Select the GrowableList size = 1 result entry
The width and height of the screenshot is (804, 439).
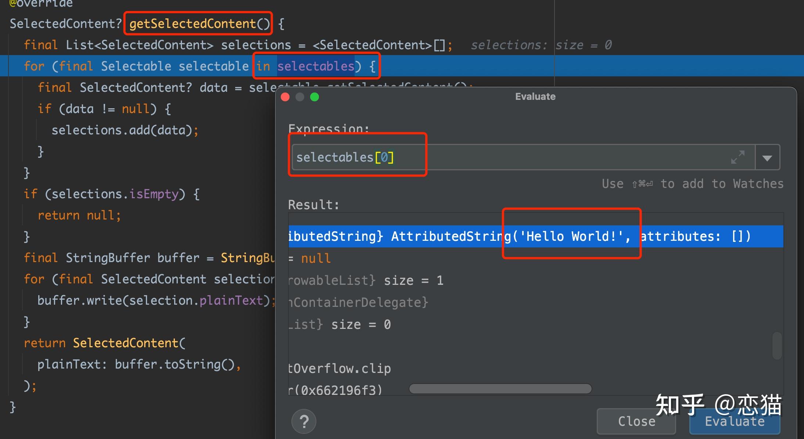pos(367,280)
